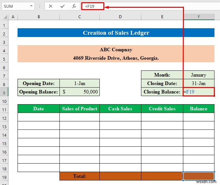Cancel the formula entry with X icon
The width and height of the screenshot is (220, 185).
click(x=51, y=6)
